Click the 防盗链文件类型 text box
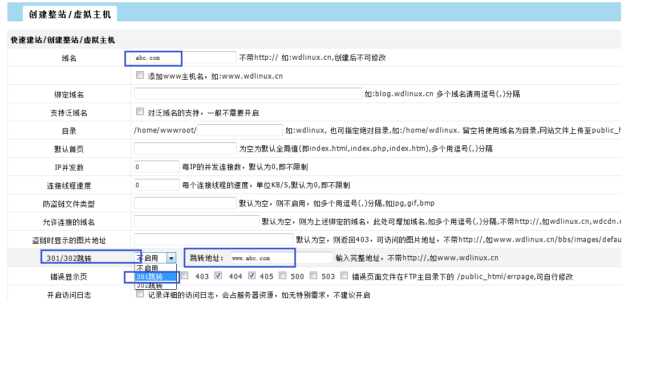The image size is (657, 369). [185, 203]
